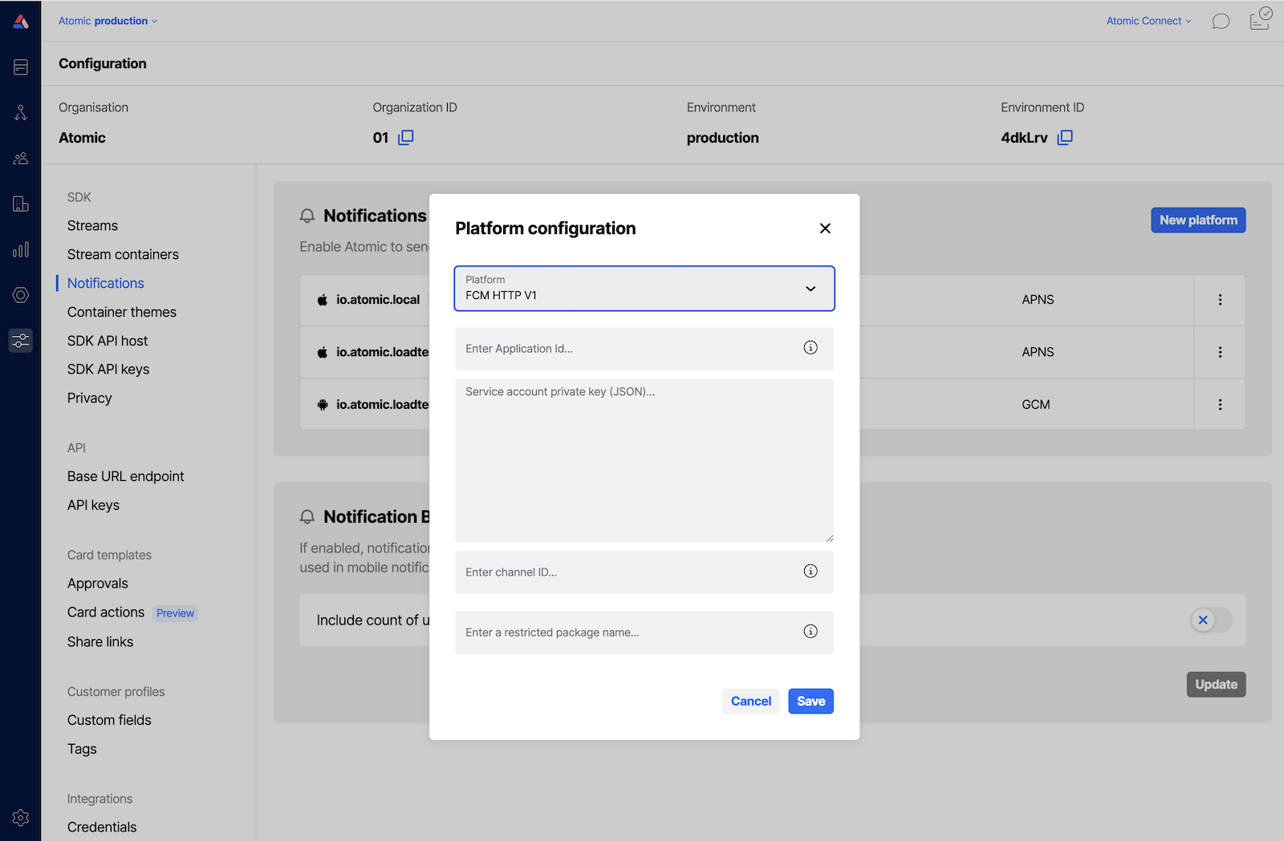
Task: Open Share links page
Action: pos(100,641)
